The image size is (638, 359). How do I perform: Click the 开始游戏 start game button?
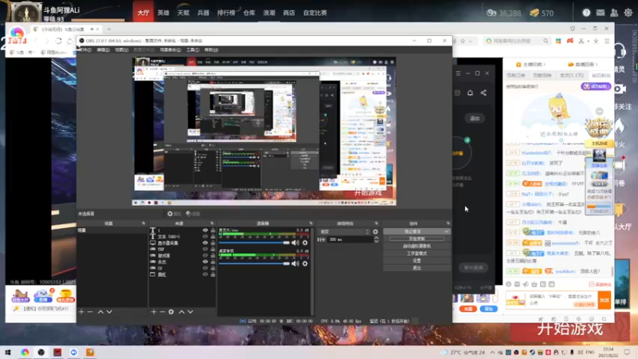coord(570,329)
